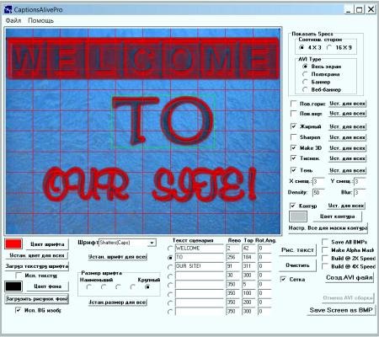379x337 pixels.
Task: Edit the Top value 311 field
Action: point(248,266)
